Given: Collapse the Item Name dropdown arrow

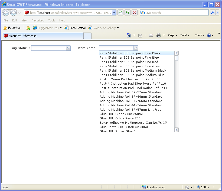Looking at the screenshot, I should point(136,48).
